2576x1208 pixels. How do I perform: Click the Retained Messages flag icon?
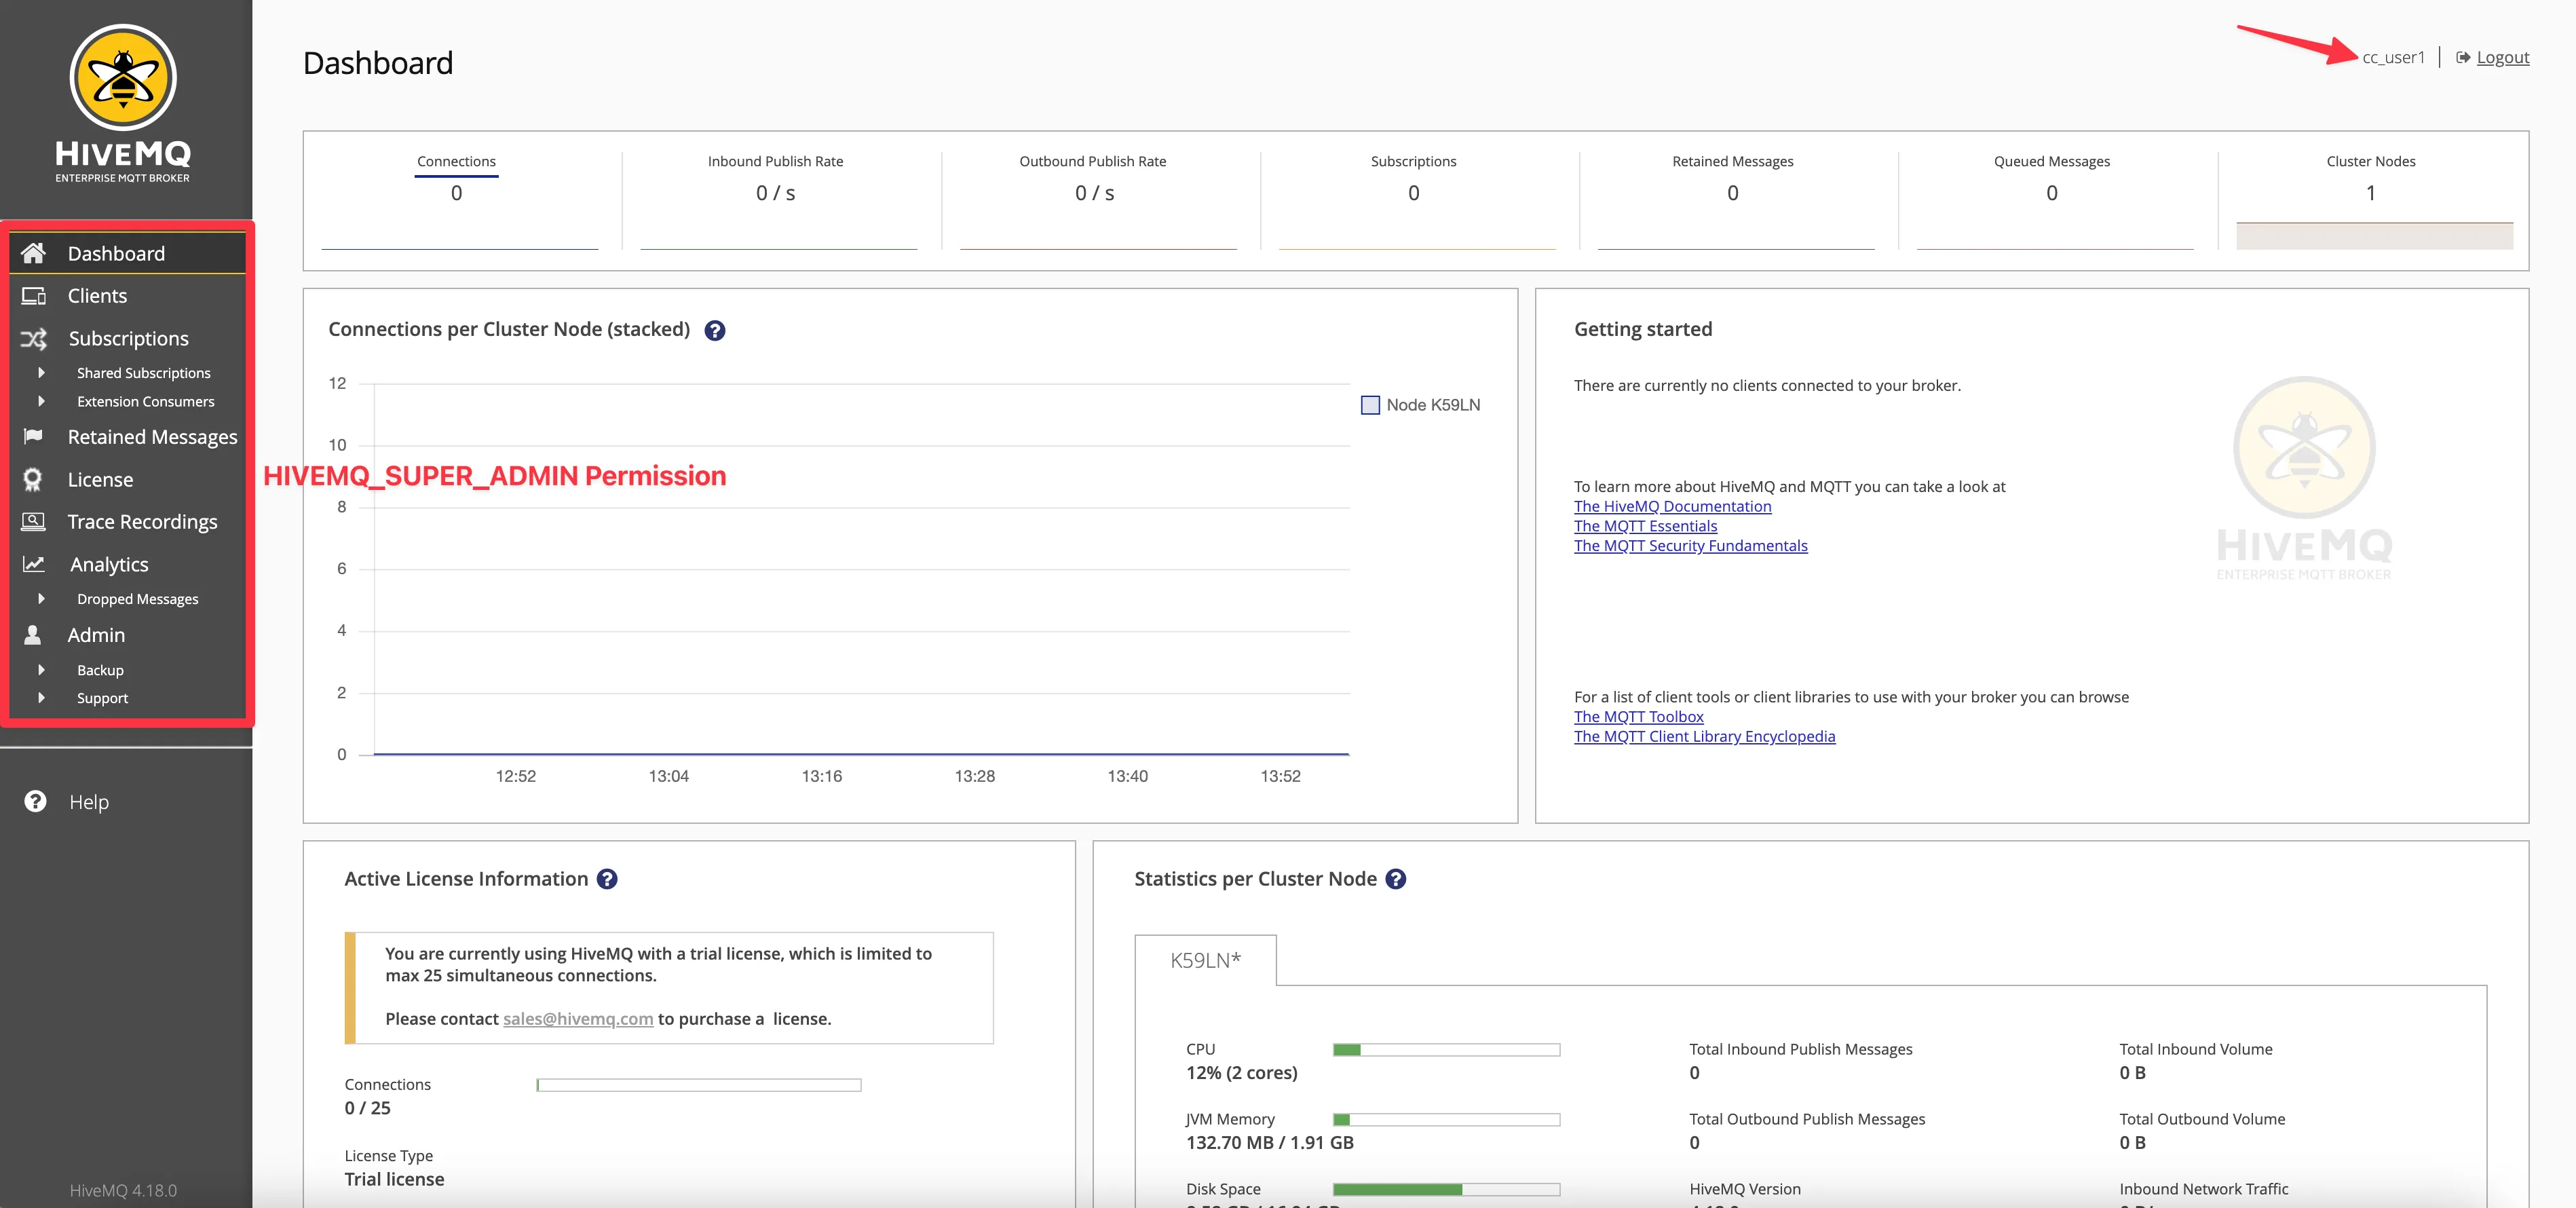point(33,436)
